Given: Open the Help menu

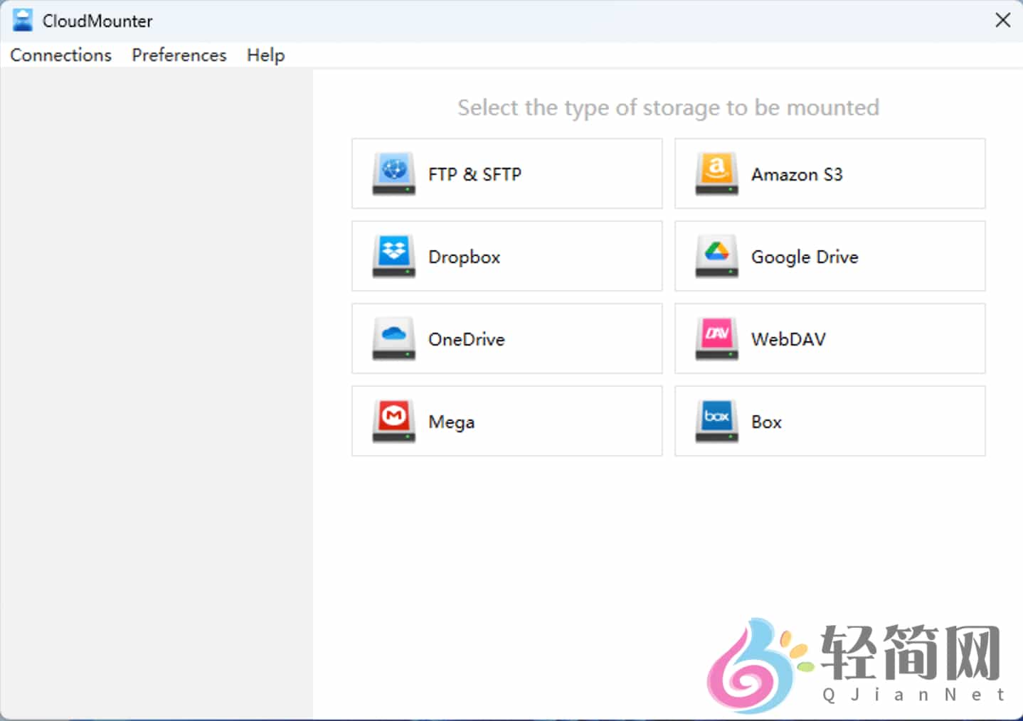Looking at the screenshot, I should click(x=266, y=55).
